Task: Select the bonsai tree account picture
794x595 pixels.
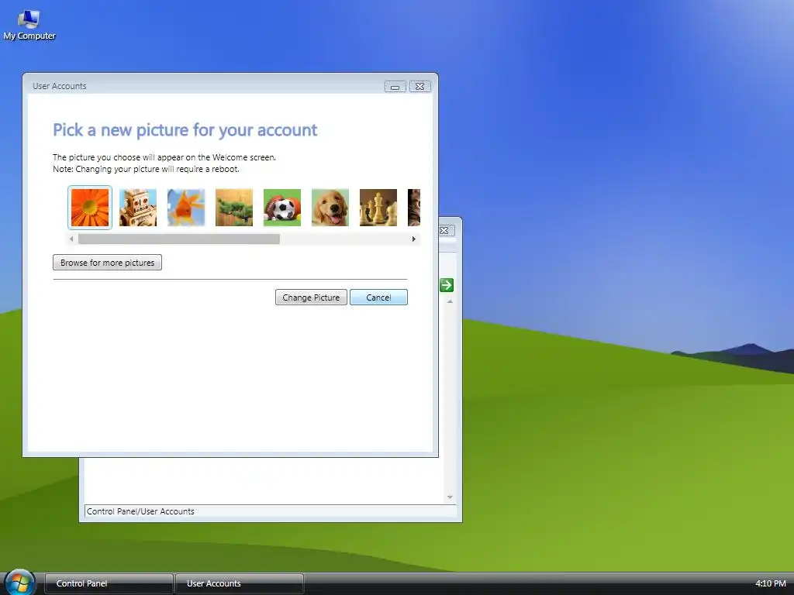Action: click(x=234, y=208)
